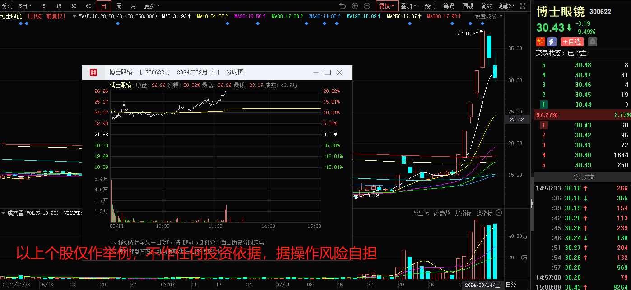
Task: Click the MA300:17.98 value label
Action: (x=444, y=16)
